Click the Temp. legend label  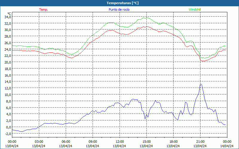44,10
